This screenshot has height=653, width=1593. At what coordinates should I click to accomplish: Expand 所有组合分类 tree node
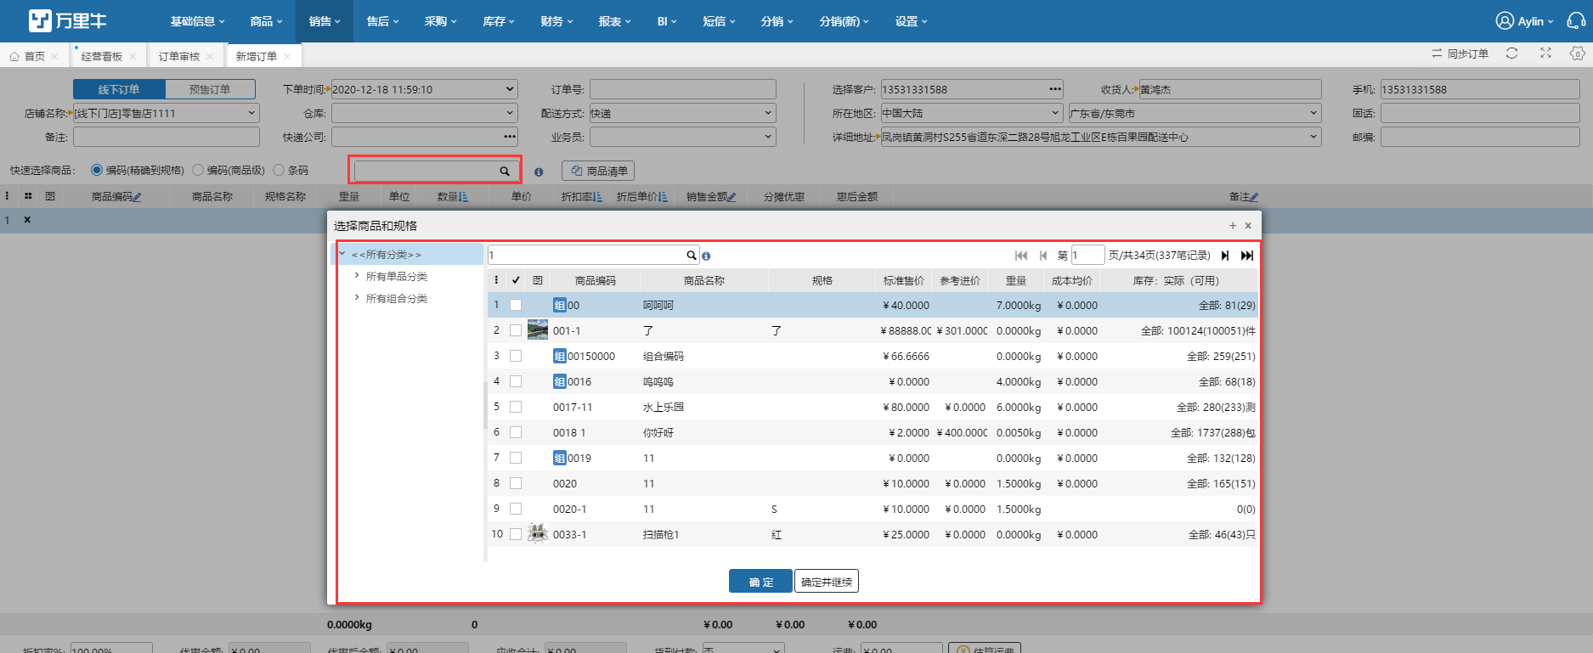[x=357, y=298]
